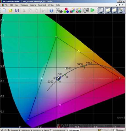
Task: Start continuous measures with green play icon
Action: pos(92,10)
